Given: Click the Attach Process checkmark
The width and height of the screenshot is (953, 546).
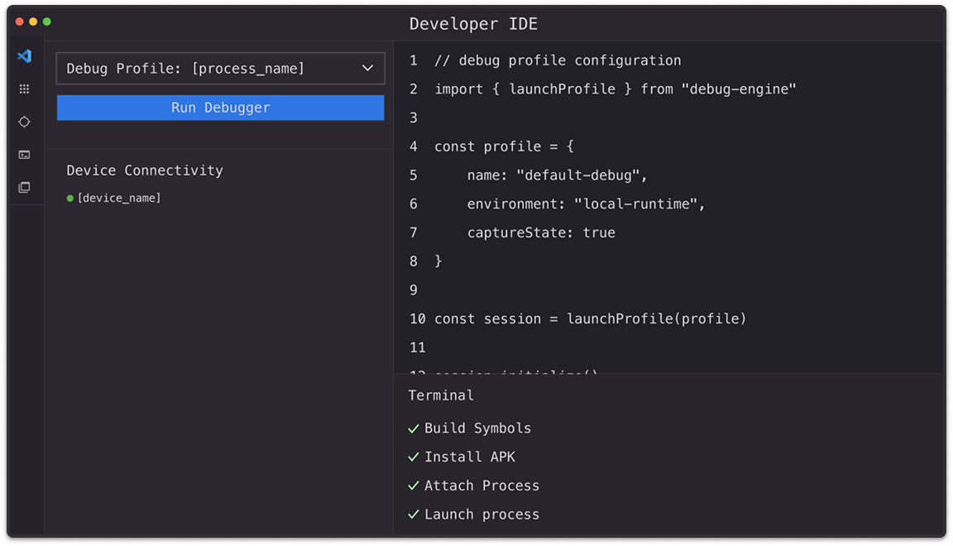Looking at the screenshot, I should coord(414,486).
